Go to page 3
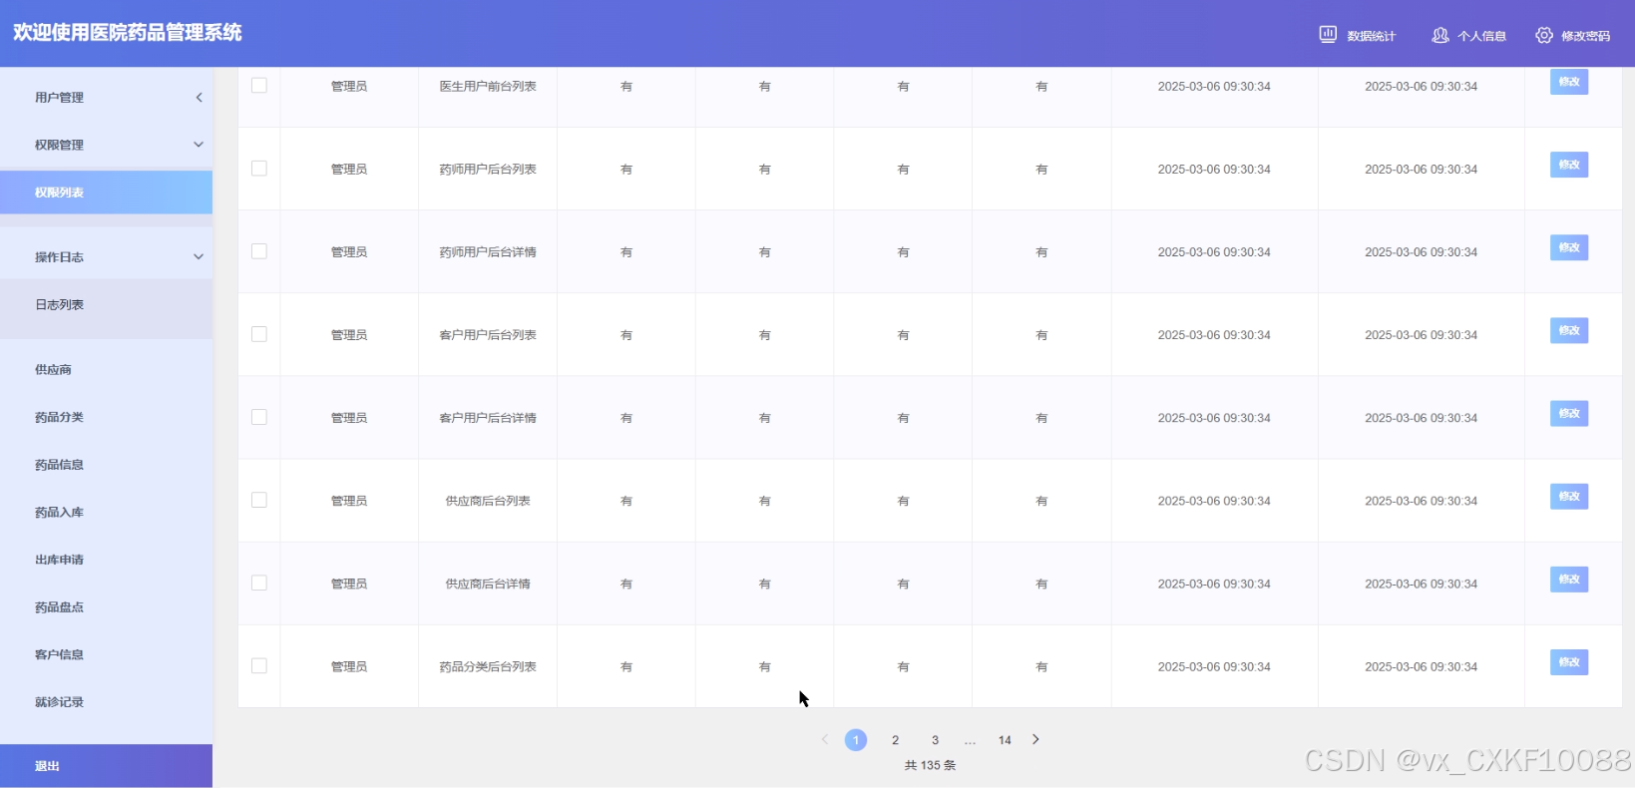 tap(935, 740)
